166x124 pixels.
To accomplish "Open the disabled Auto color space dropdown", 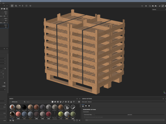I will click(125, 120).
